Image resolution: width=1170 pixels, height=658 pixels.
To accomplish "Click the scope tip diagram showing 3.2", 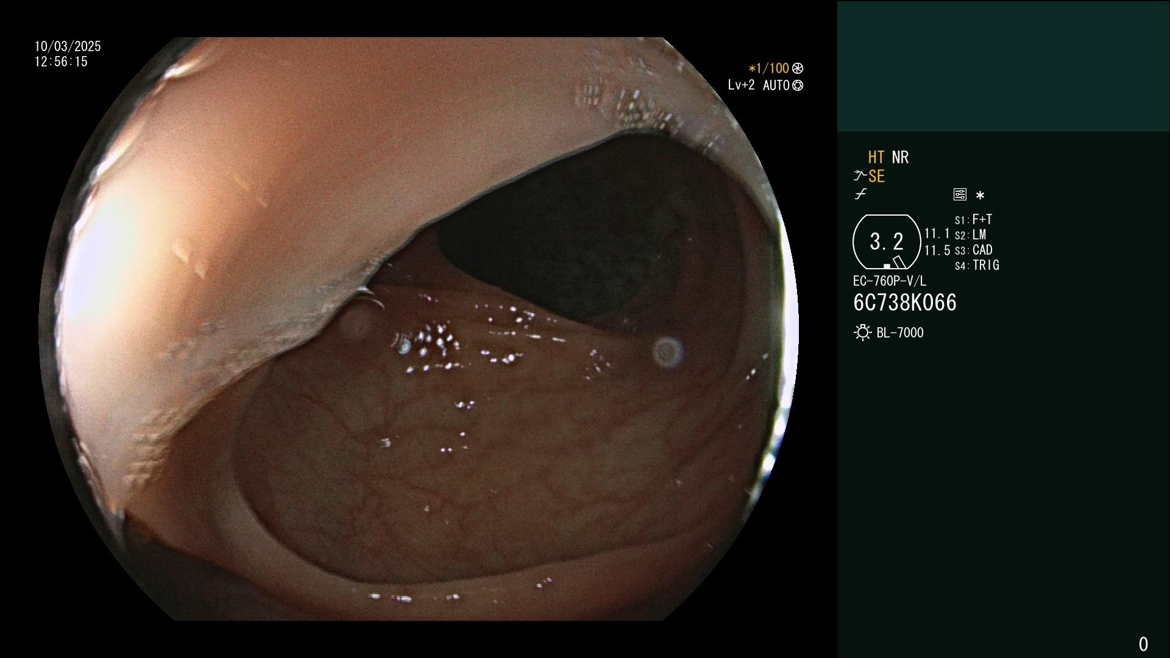I will pos(887,242).
